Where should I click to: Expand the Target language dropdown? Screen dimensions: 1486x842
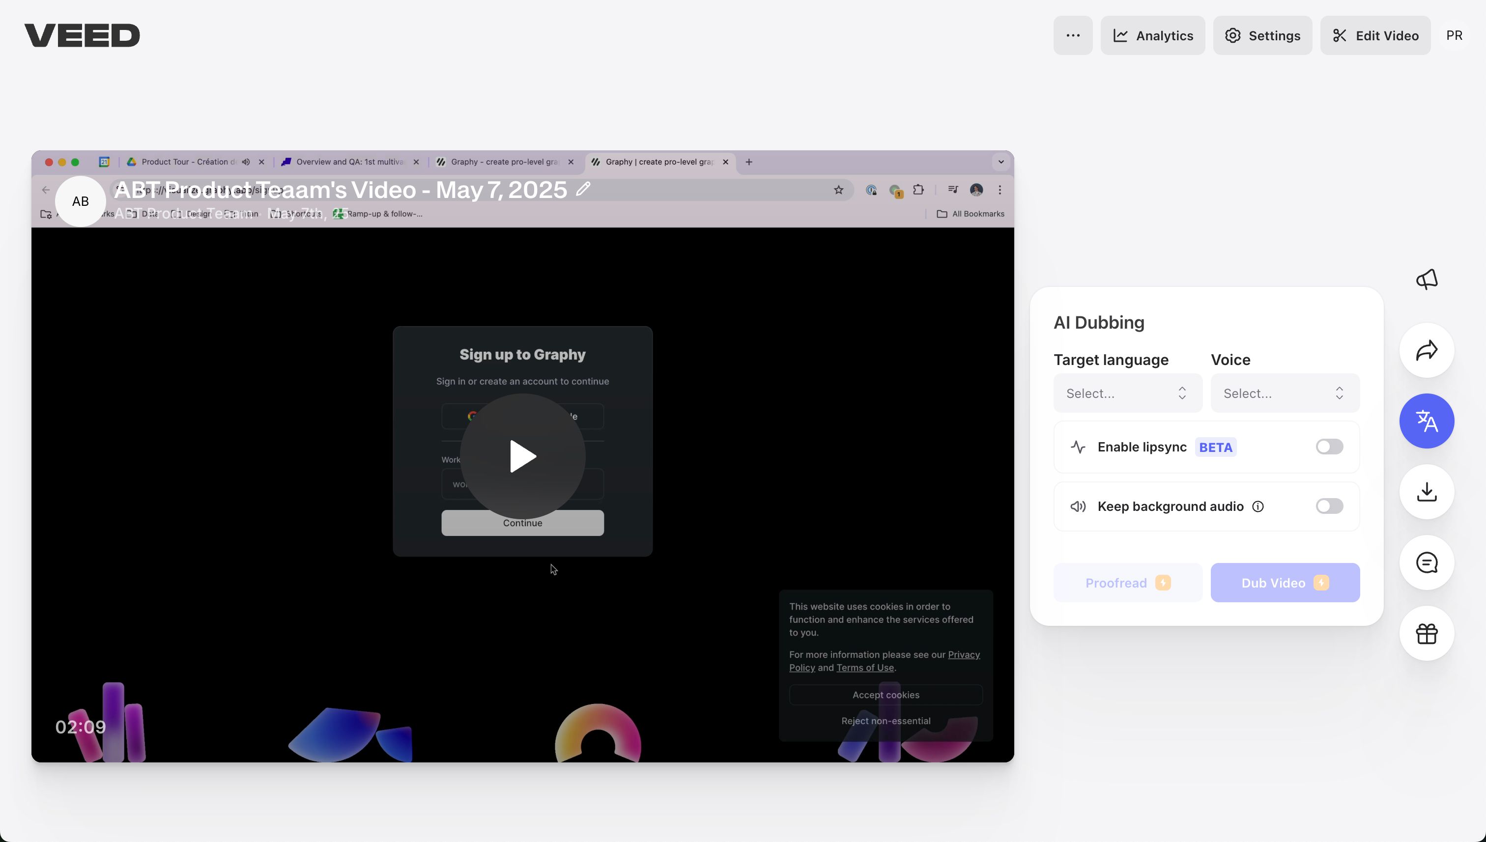(1127, 393)
